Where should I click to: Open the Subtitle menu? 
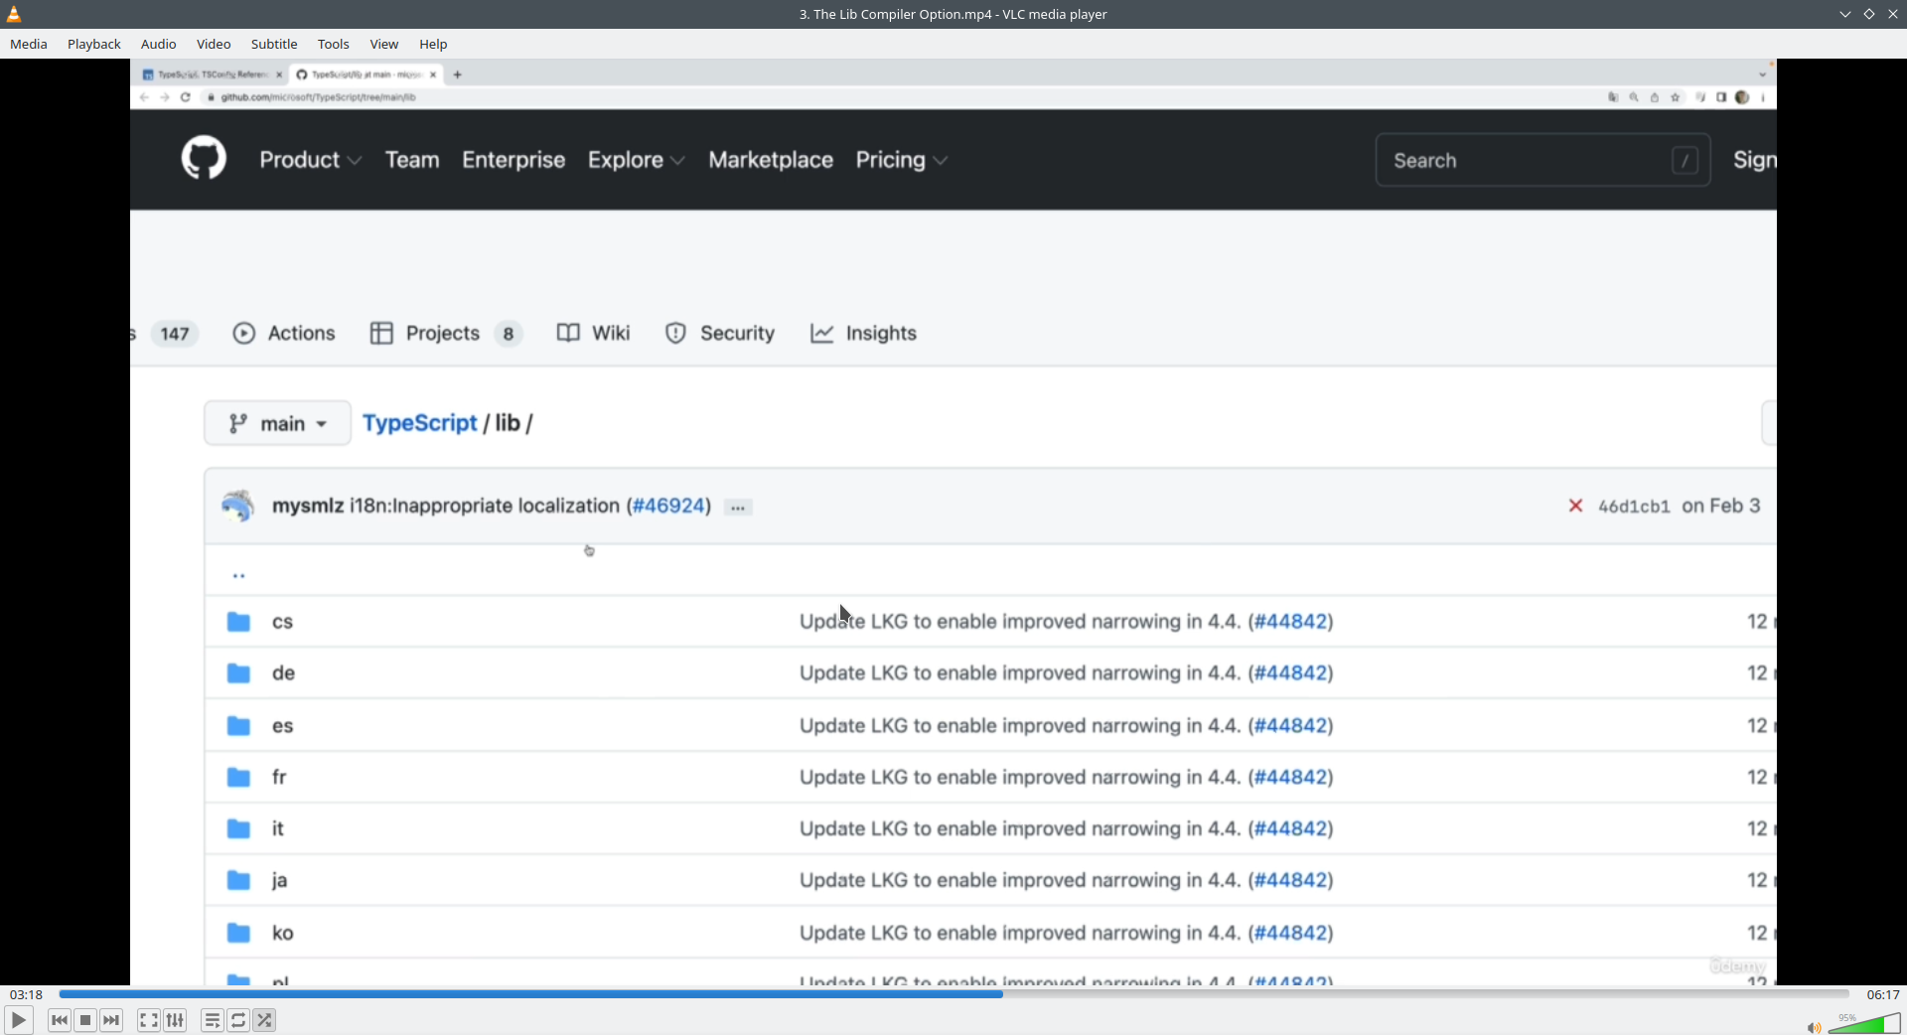pyautogui.click(x=274, y=44)
